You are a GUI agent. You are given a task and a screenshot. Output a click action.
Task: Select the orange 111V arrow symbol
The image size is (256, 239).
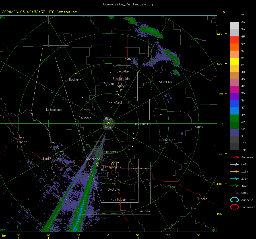[x=234, y=171]
